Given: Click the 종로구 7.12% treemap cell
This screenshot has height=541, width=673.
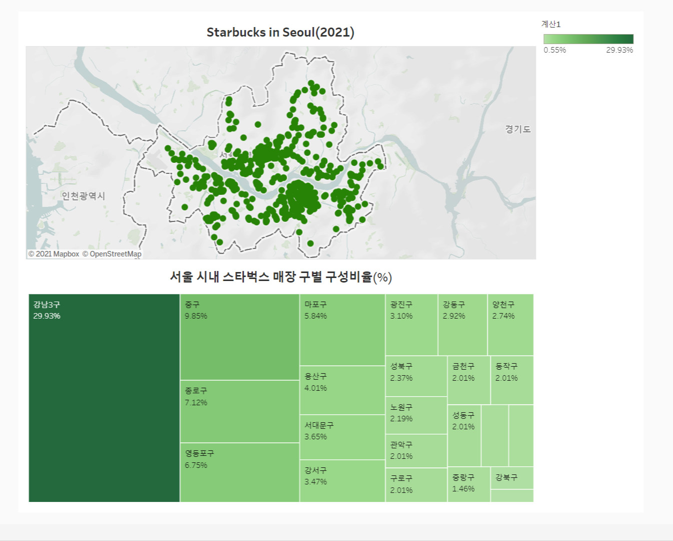Looking at the screenshot, I should click(240, 411).
